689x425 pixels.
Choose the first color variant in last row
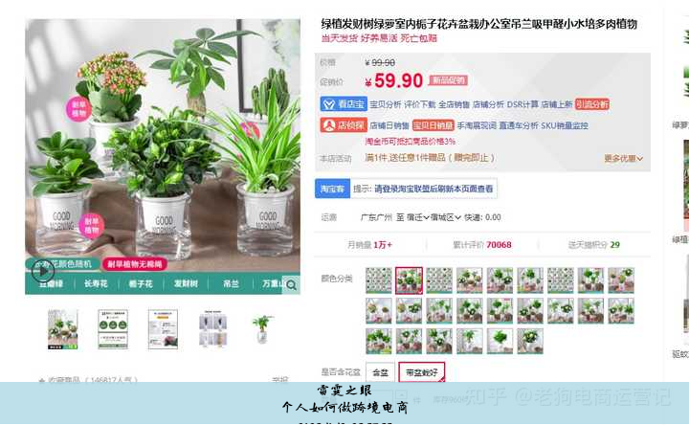point(378,341)
